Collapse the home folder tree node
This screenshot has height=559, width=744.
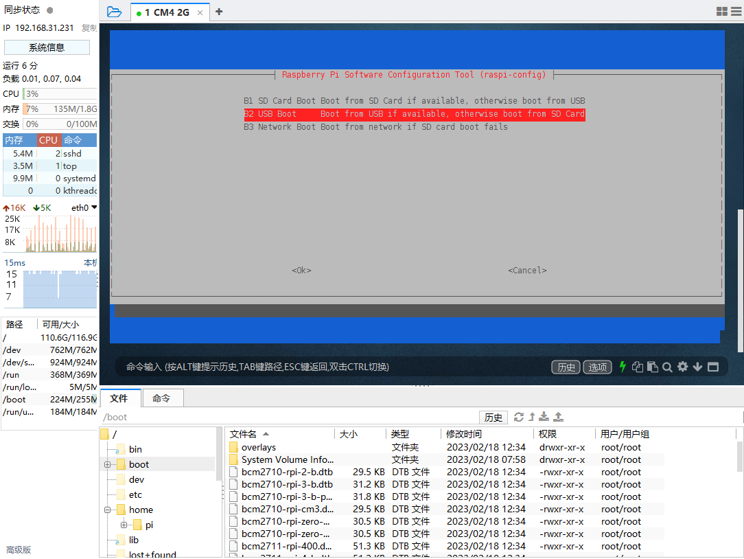107,510
